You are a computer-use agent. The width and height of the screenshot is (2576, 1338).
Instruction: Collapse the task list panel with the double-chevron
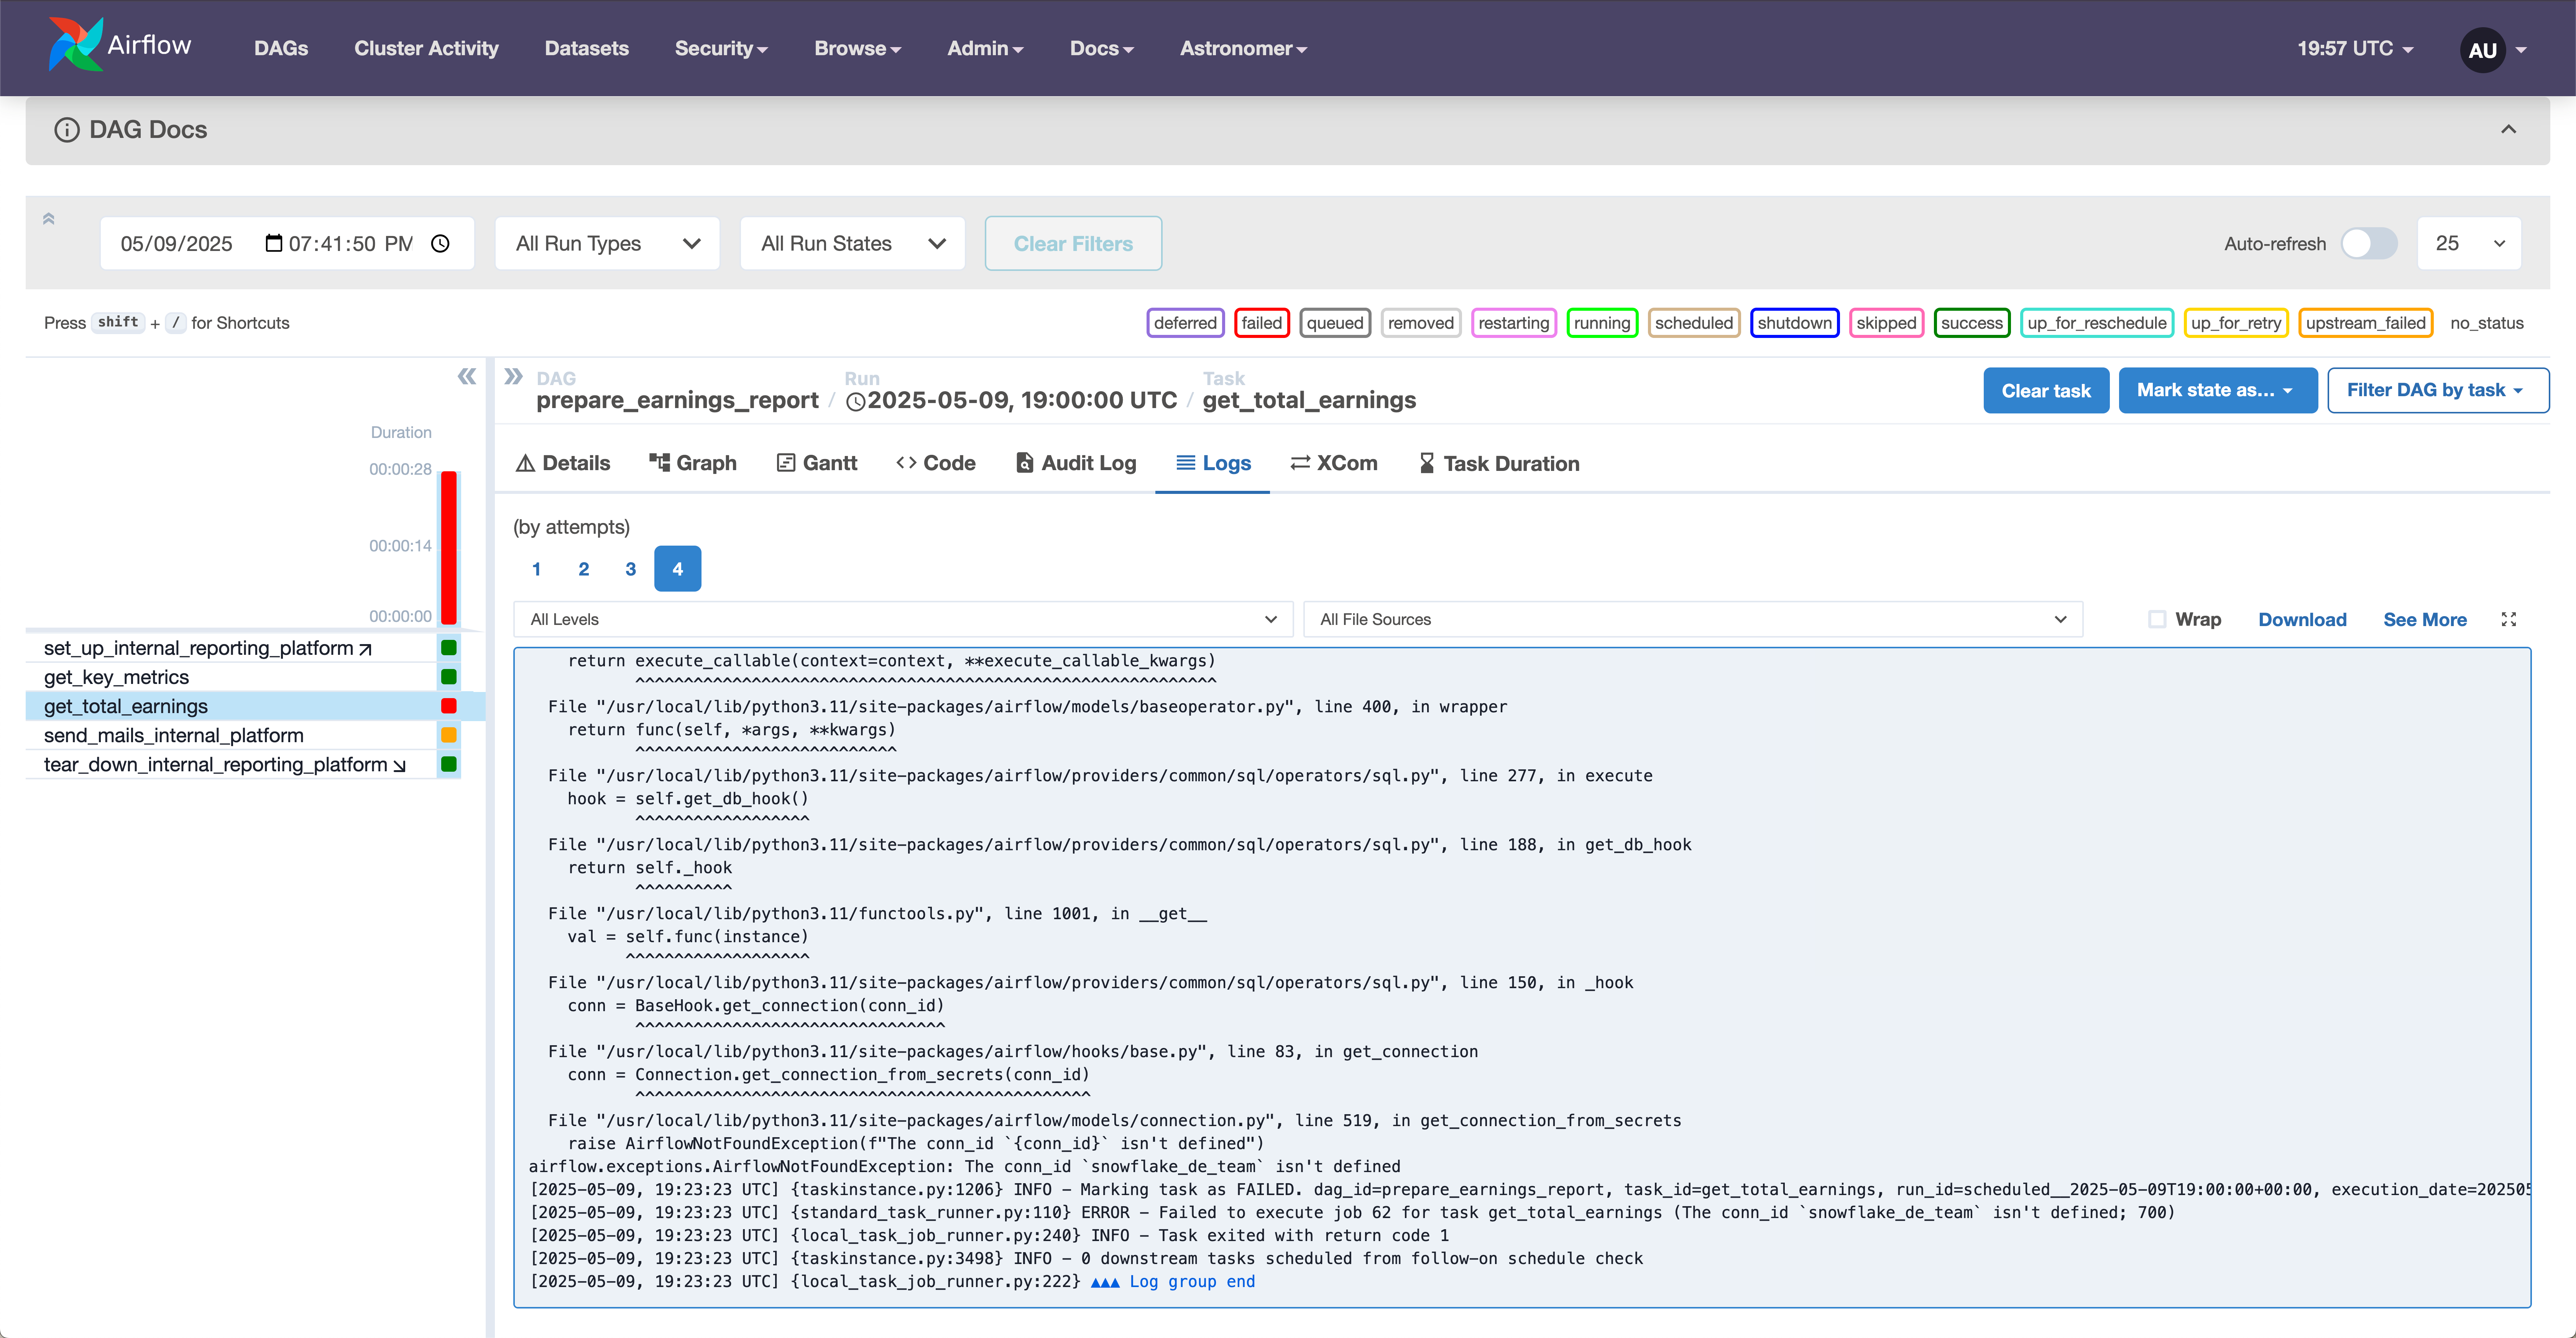coord(466,377)
